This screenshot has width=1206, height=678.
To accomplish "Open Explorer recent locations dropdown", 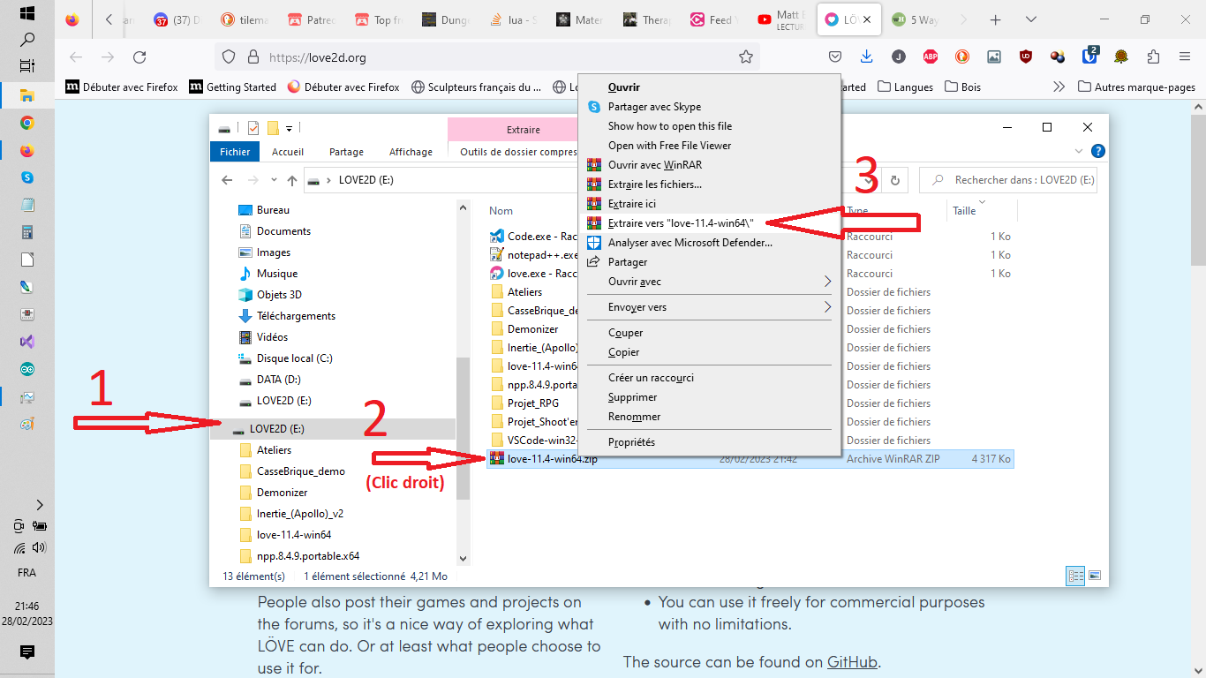I will coord(275,180).
